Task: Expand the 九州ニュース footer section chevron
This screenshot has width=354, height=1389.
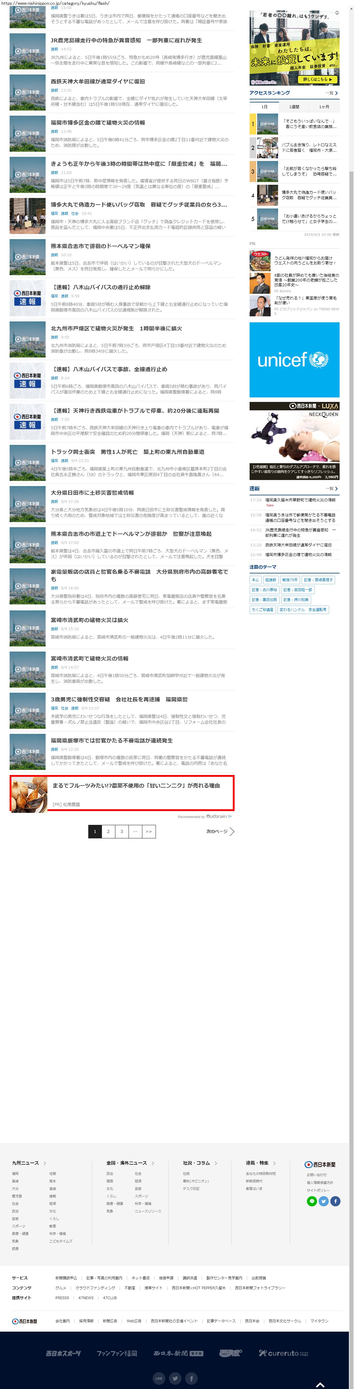Action: coord(45,1163)
